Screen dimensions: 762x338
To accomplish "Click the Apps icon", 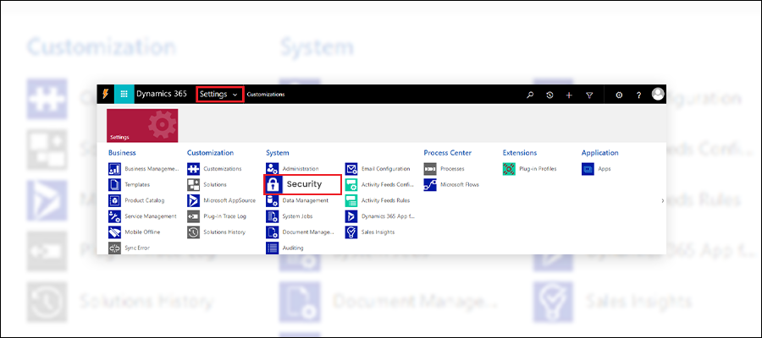I will pyautogui.click(x=588, y=169).
